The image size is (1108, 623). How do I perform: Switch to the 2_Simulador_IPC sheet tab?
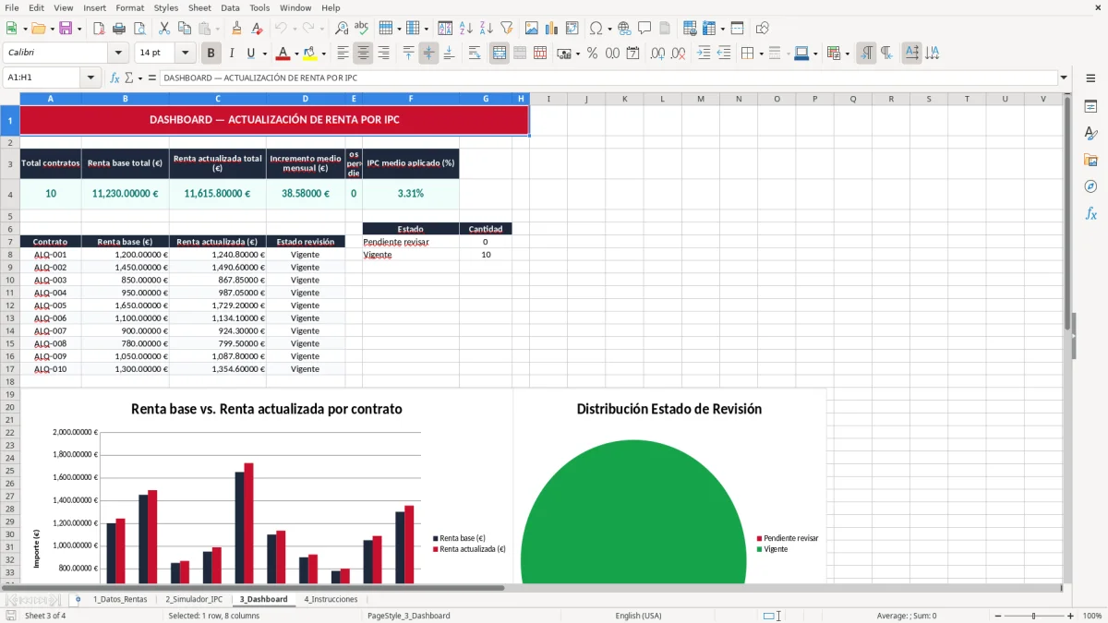pyautogui.click(x=194, y=599)
